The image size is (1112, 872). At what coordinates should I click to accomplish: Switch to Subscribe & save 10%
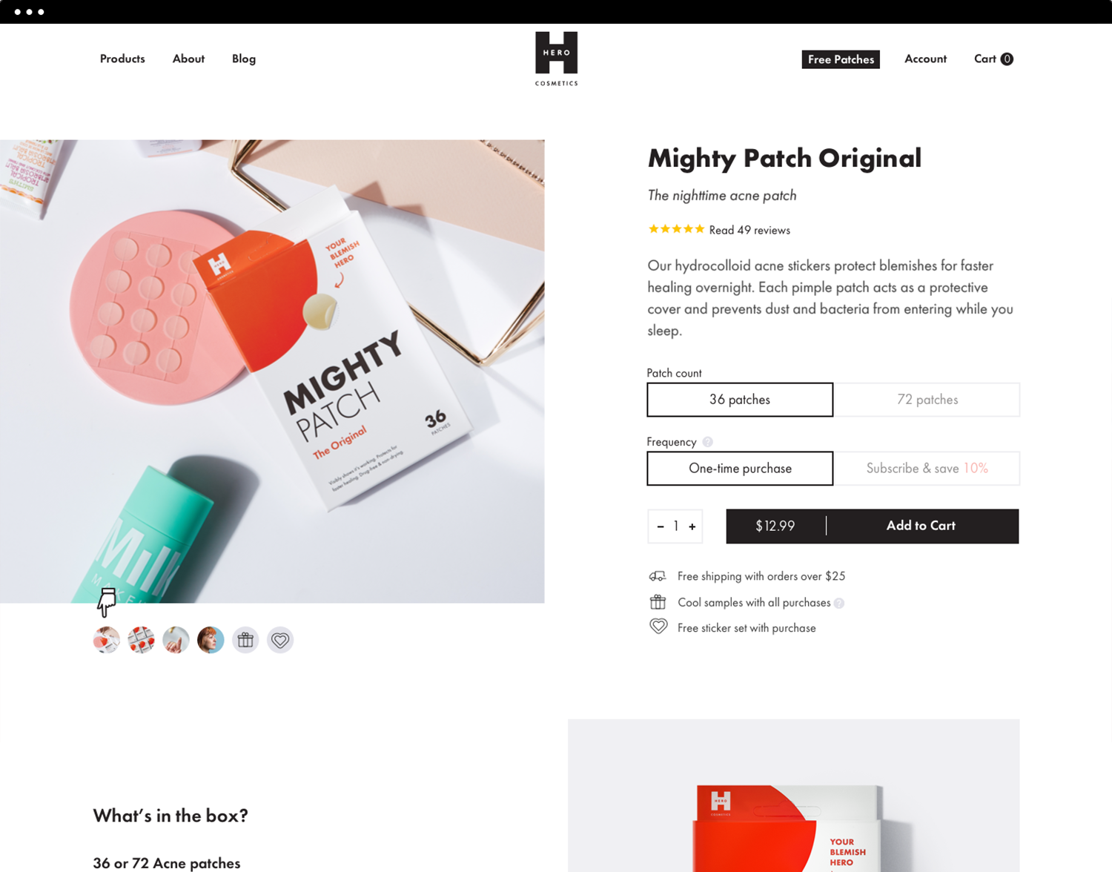[927, 469]
